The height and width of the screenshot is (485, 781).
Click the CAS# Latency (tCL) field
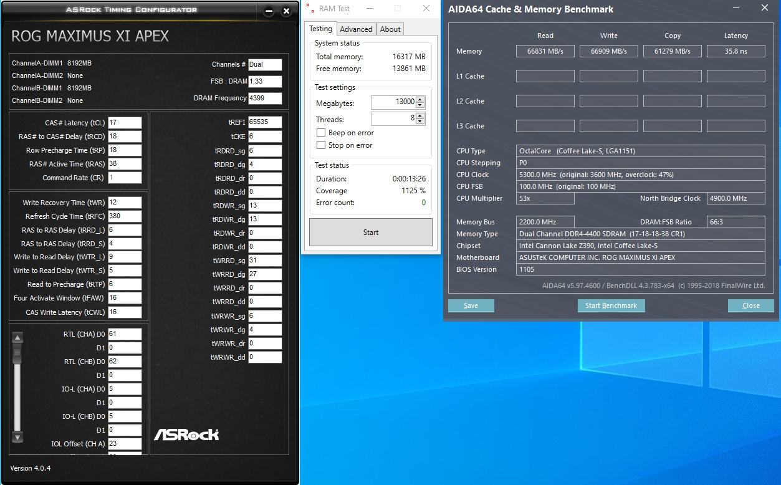125,123
